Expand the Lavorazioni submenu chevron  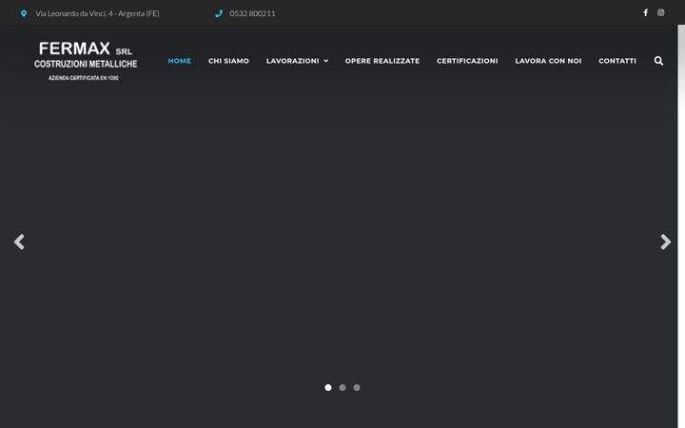[326, 61]
